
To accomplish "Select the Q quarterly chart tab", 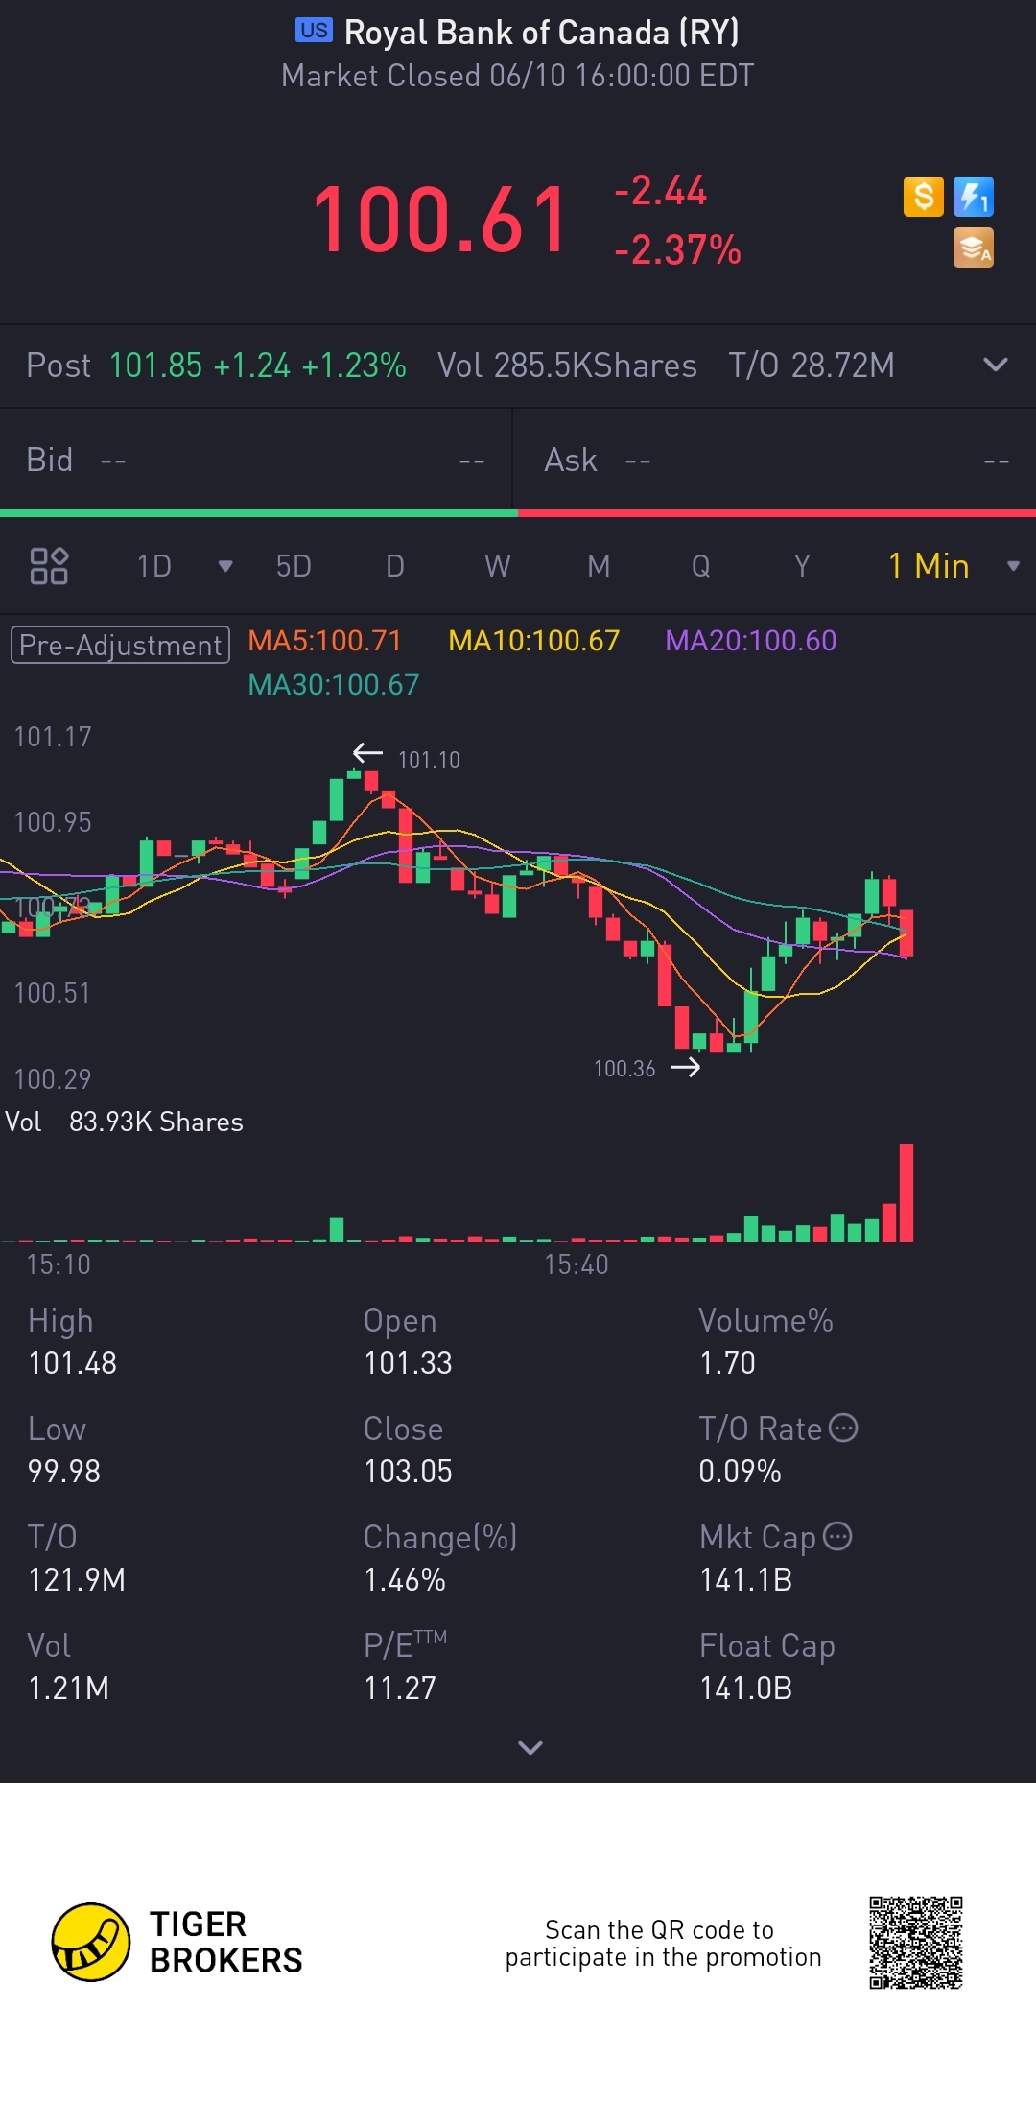I will [701, 566].
